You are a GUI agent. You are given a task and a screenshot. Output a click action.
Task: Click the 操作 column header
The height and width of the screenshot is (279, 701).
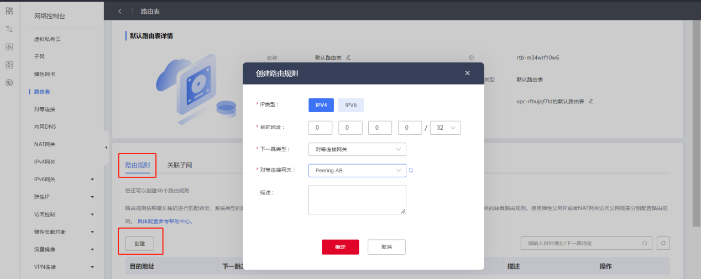[x=606, y=266]
